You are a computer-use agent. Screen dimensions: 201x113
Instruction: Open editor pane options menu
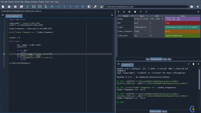tap(112, 15)
